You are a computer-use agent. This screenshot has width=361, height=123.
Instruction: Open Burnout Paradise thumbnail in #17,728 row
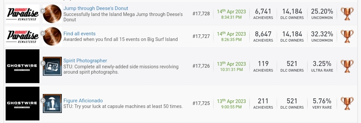point(23,14)
